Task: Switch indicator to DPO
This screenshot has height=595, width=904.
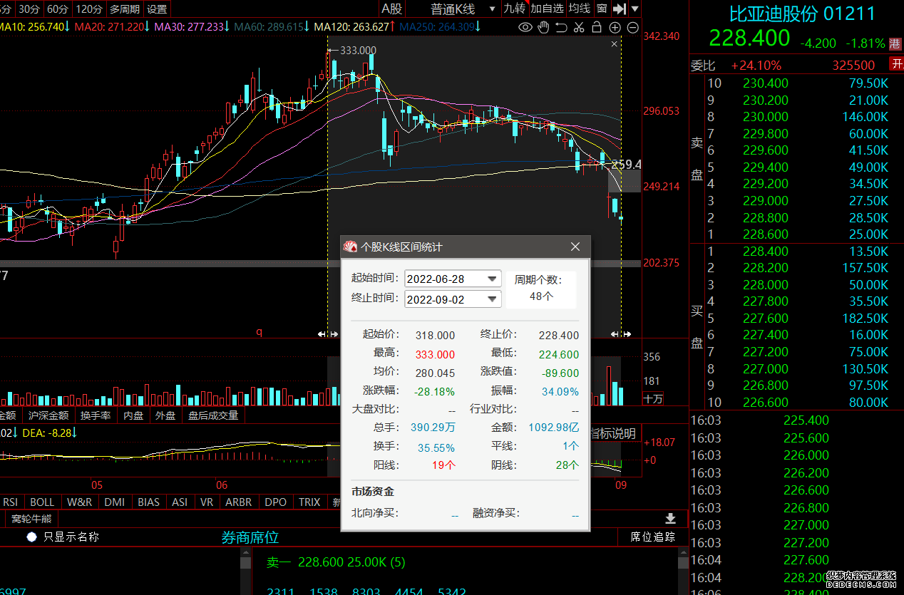Action: click(276, 502)
